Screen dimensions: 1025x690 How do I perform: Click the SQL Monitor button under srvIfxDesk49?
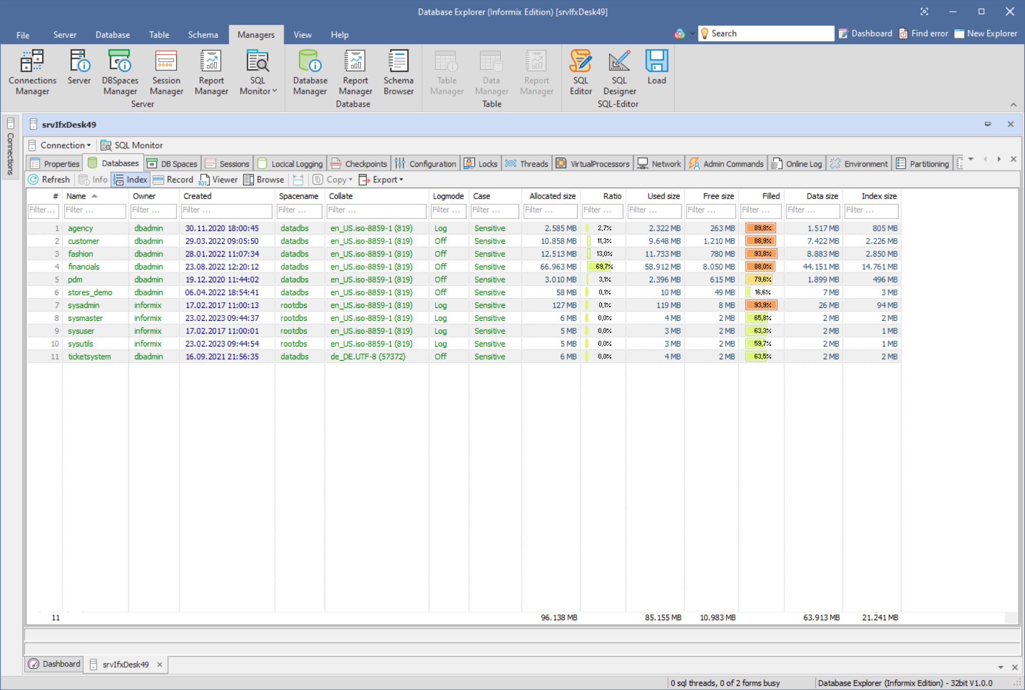[132, 145]
